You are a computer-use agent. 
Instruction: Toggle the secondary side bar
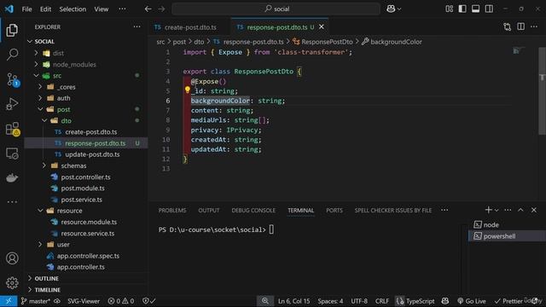(x=489, y=9)
